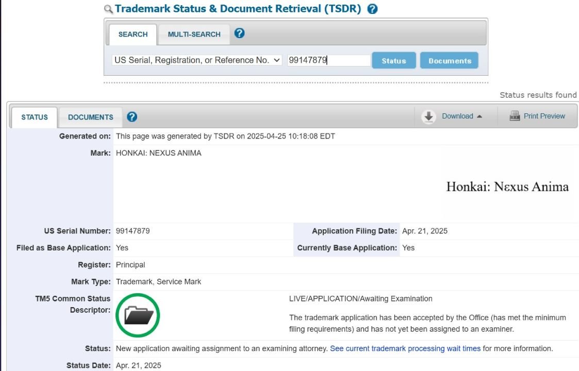This screenshot has width=579, height=371.
Task: Follow the 'See current trademark processing wait times' link
Action: (x=405, y=348)
